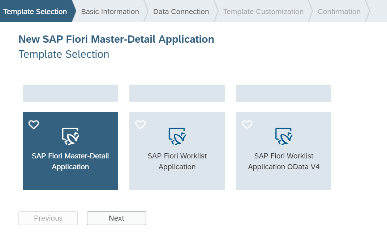Click the Worklist Application OData V4 icon
This screenshot has height=234, width=387.
[x=283, y=136]
